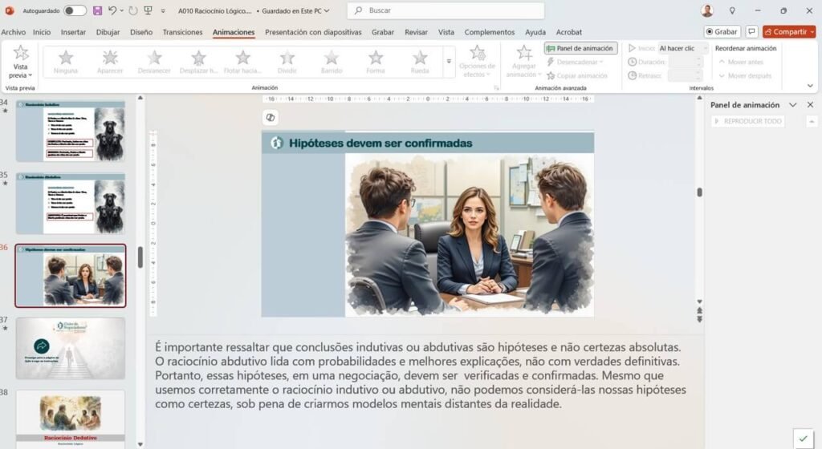Click Mover antes

click(x=741, y=62)
